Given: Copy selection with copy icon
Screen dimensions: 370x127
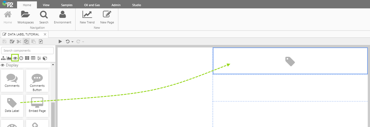Looking at the screenshot, I should pyautogui.click(x=26, y=42).
